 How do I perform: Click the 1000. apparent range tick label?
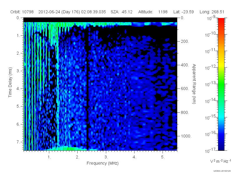click(186, 136)
